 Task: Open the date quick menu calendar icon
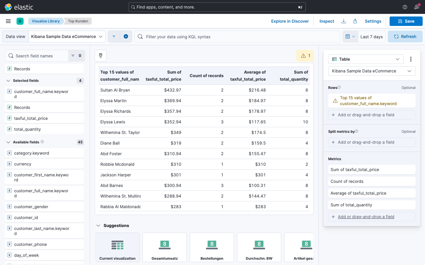(350, 37)
